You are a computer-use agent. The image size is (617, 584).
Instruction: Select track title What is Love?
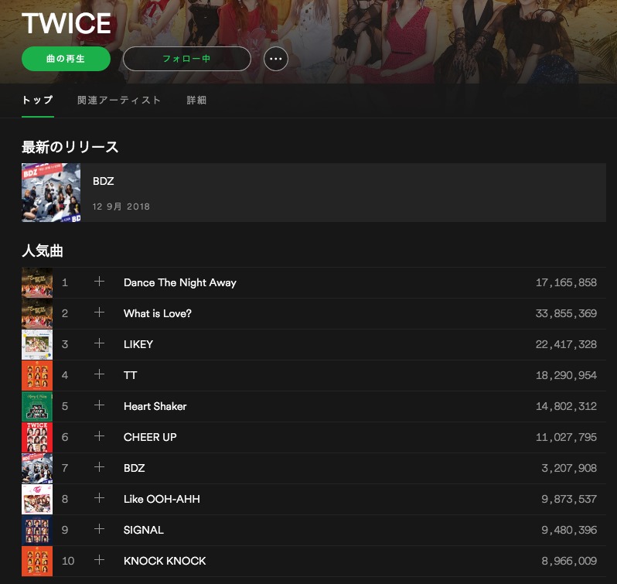point(158,313)
